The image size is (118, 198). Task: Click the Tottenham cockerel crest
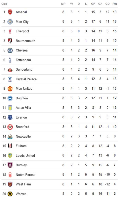point(10,60)
